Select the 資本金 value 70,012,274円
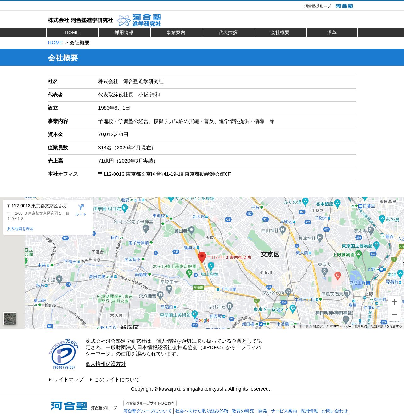Viewport: 404px width, 420px height. click(x=113, y=135)
